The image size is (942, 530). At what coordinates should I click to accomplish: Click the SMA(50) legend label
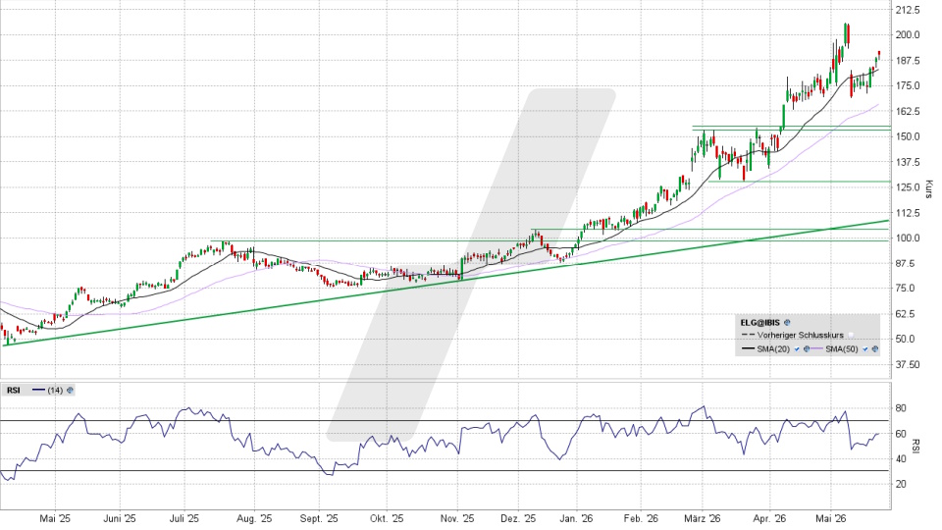click(x=842, y=349)
